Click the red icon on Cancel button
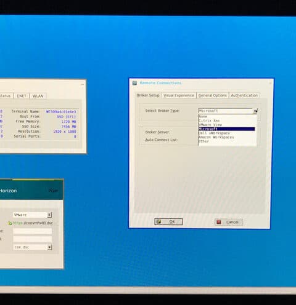This screenshot has width=296, height=305. pos(219,222)
